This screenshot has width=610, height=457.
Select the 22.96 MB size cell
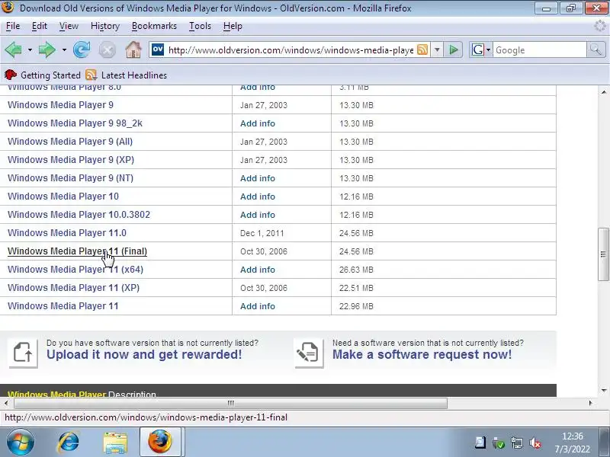coord(356,306)
